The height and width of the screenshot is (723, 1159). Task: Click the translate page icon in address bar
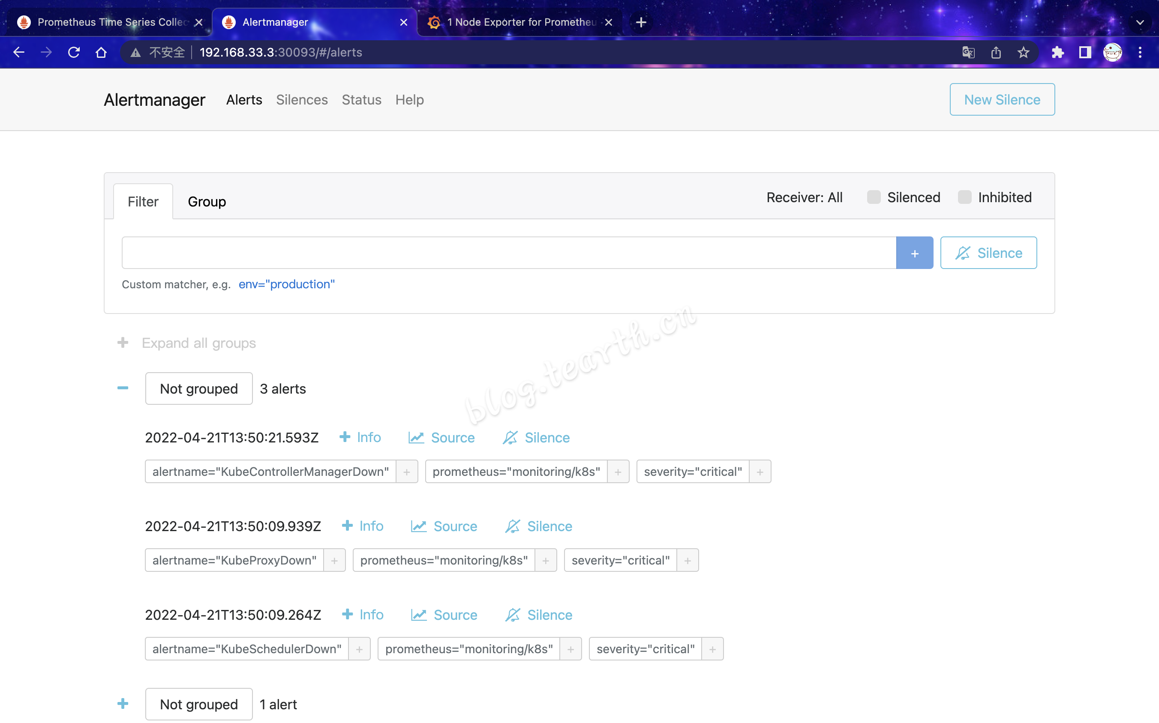click(x=968, y=52)
